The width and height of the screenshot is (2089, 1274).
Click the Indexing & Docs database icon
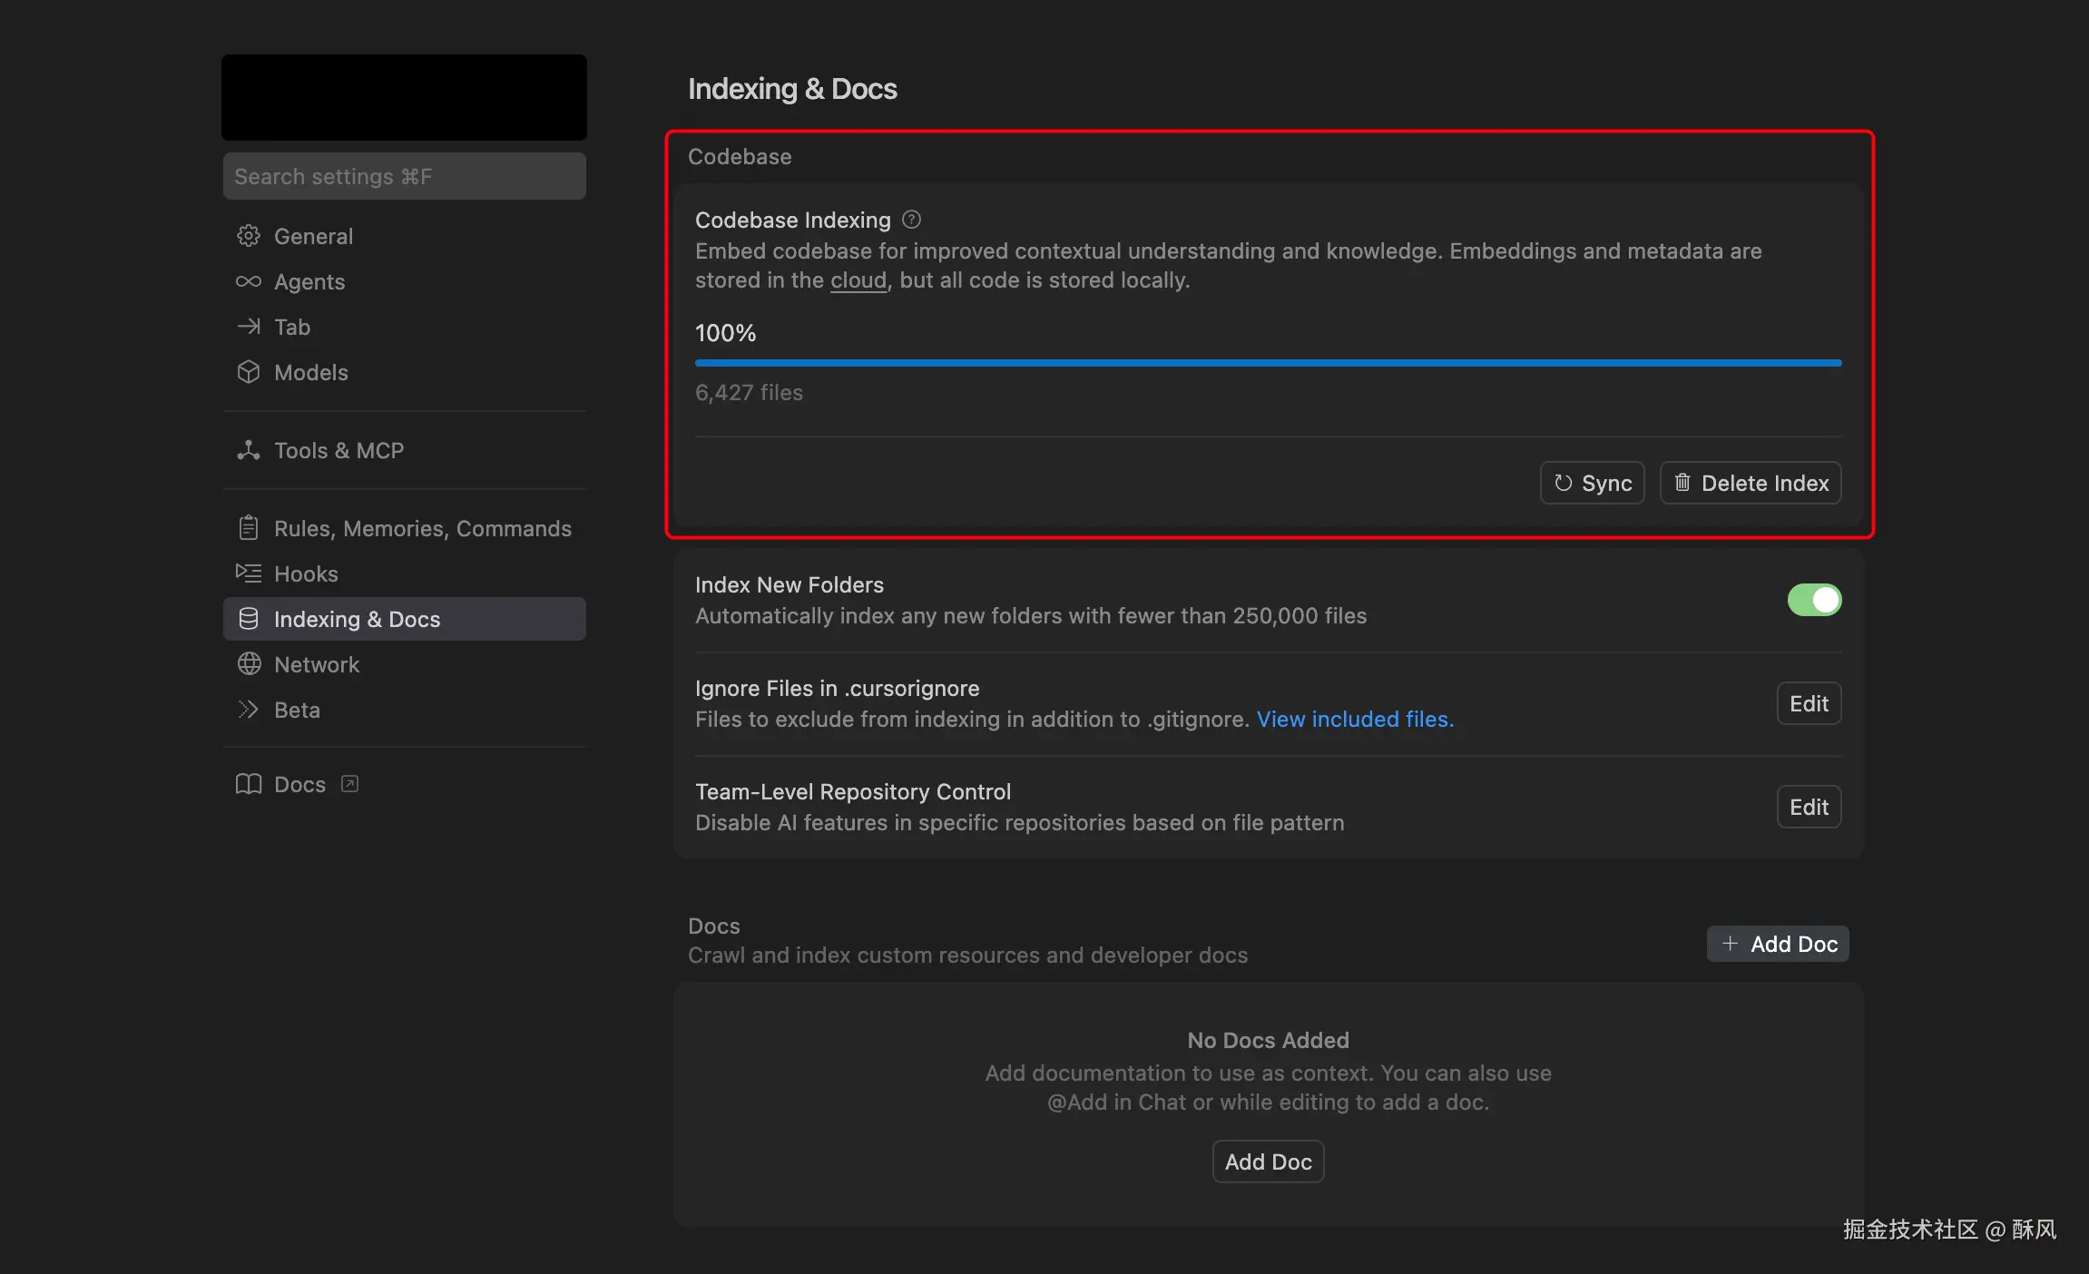(x=247, y=618)
